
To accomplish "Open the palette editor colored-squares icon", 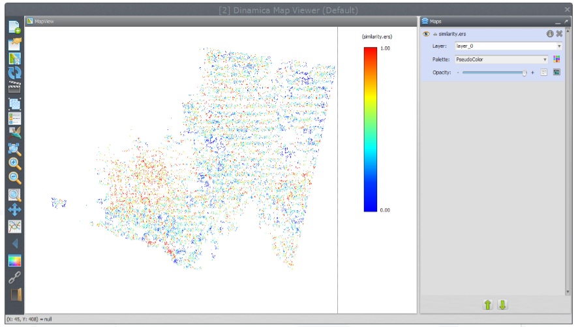I will (556, 59).
